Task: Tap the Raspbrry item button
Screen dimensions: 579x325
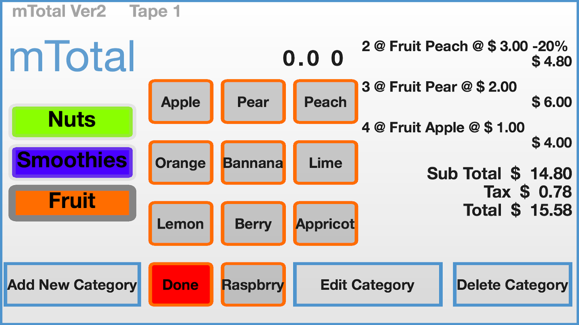Action: (x=253, y=284)
